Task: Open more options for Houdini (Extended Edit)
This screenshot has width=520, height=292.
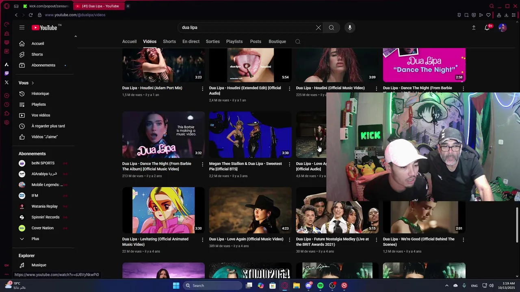Action: [x=289, y=88]
